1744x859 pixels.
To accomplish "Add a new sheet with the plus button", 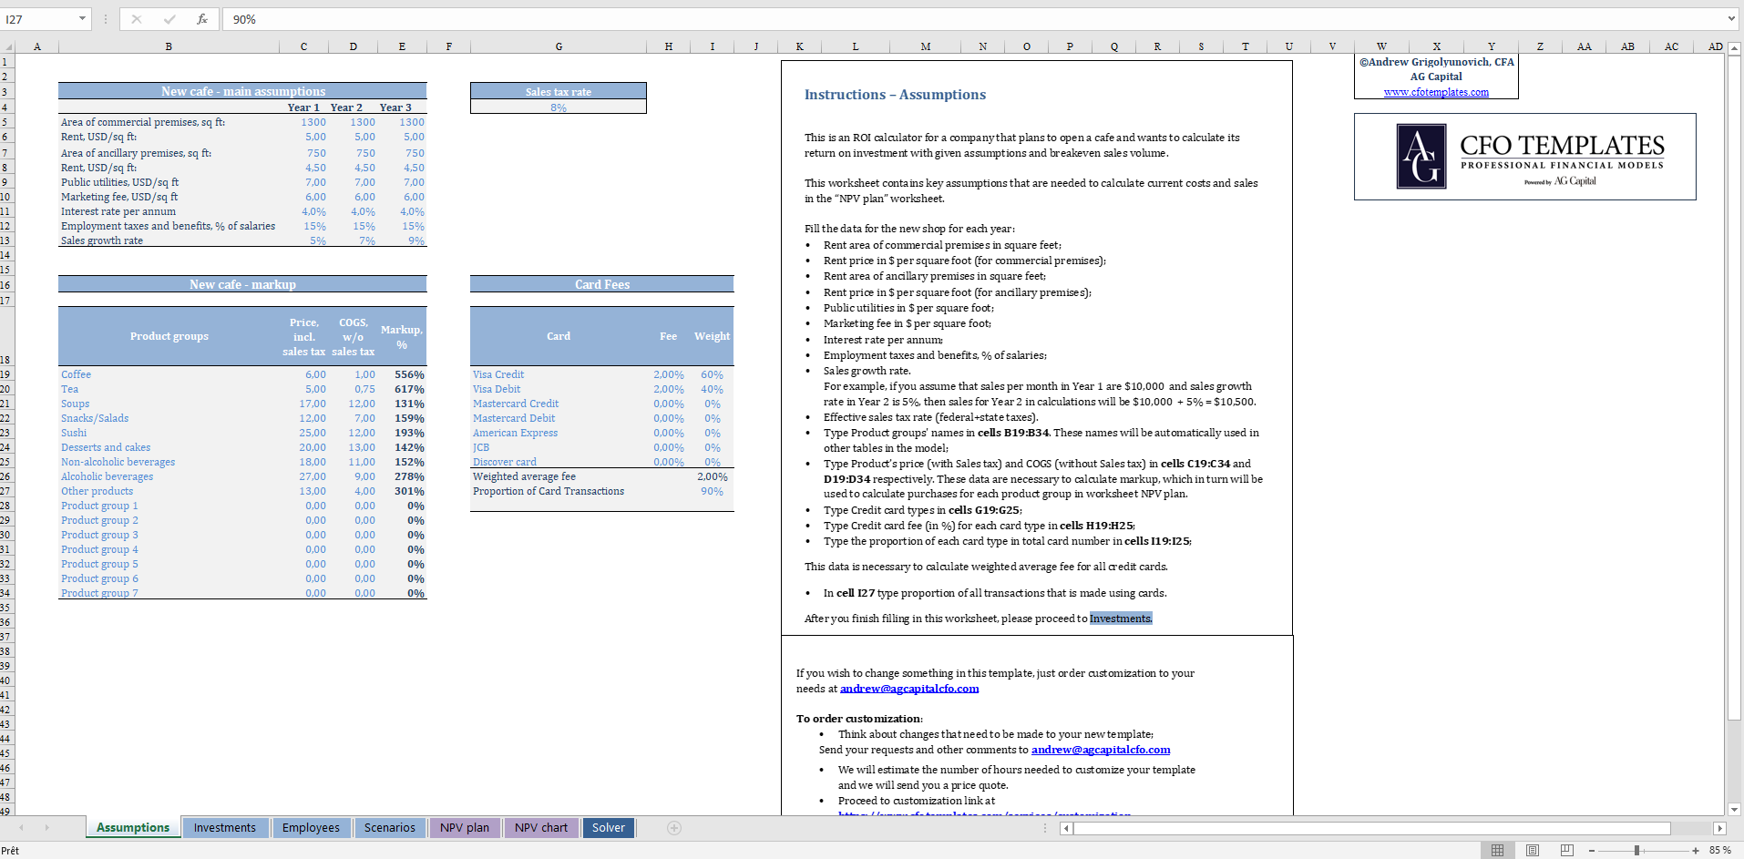I will 674,828.
